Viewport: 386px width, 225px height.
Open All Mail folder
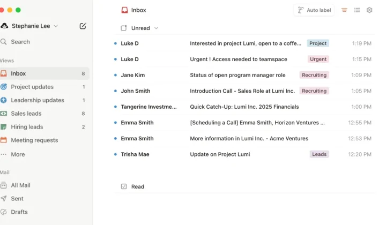coord(44,185)
